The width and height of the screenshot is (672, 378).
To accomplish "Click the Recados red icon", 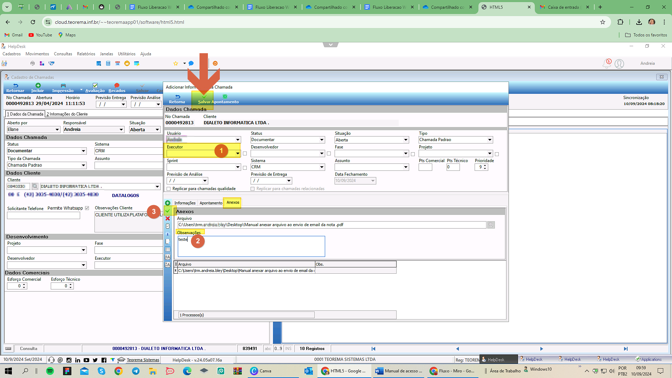I will click(117, 85).
